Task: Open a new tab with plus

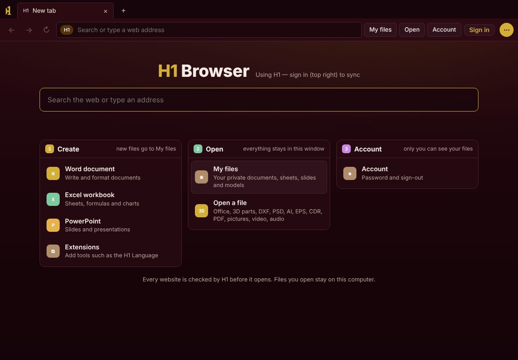Action: point(123,11)
